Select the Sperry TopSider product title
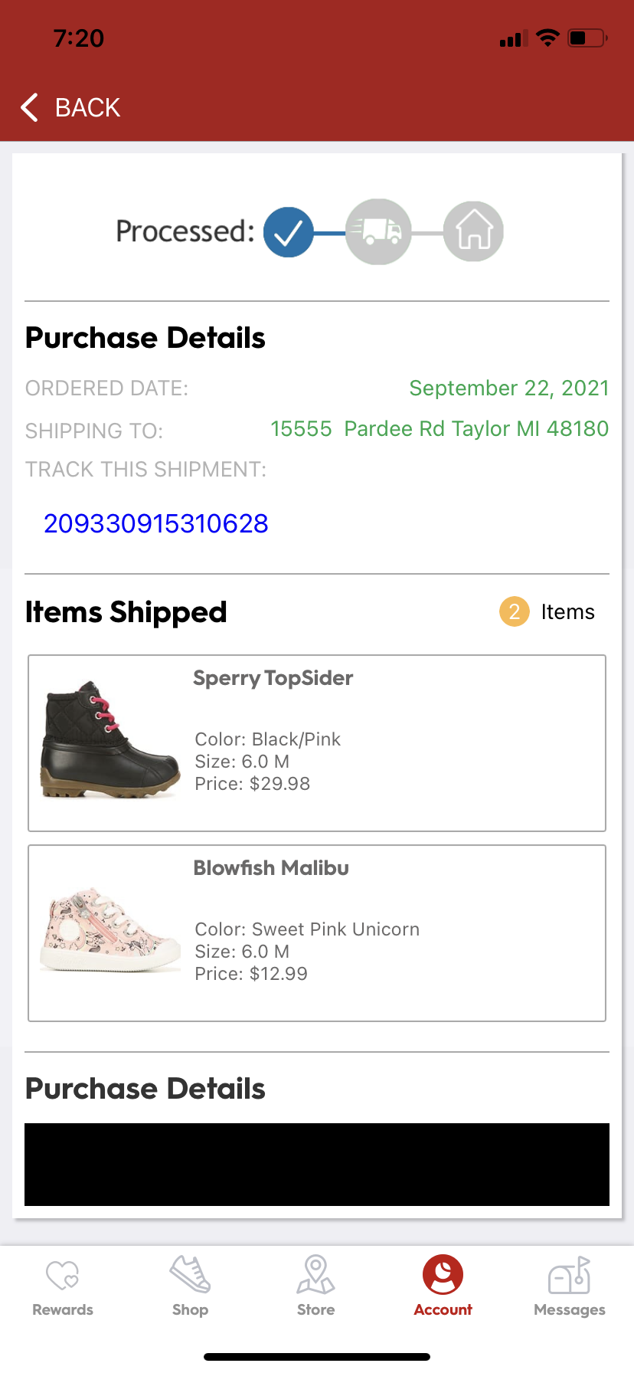This screenshot has width=634, height=1373. pos(273,678)
